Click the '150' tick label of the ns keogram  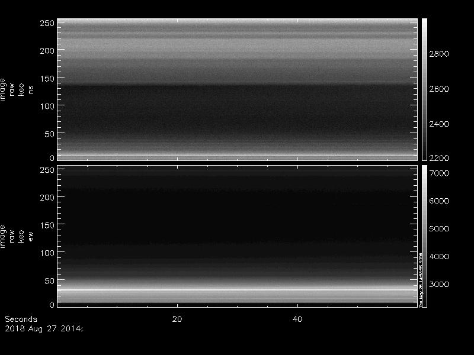point(47,79)
